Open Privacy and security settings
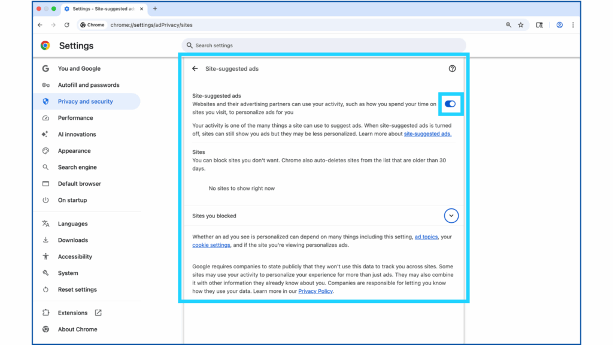The image size is (613, 345). [85, 102]
